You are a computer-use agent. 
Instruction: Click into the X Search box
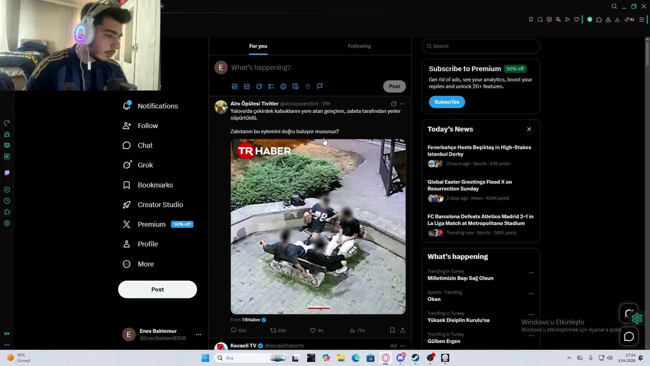481,46
